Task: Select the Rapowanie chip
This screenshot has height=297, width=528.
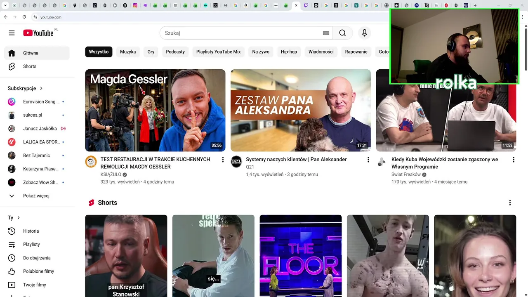Action: tap(356, 52)
